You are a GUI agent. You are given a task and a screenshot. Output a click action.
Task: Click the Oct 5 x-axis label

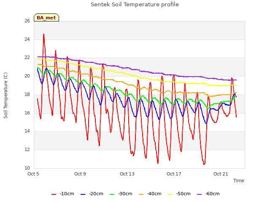pos(33,174)
